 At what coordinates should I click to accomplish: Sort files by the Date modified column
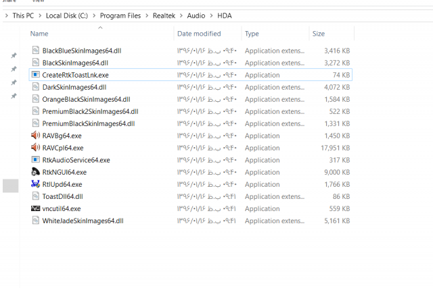[x=199, y=34]
